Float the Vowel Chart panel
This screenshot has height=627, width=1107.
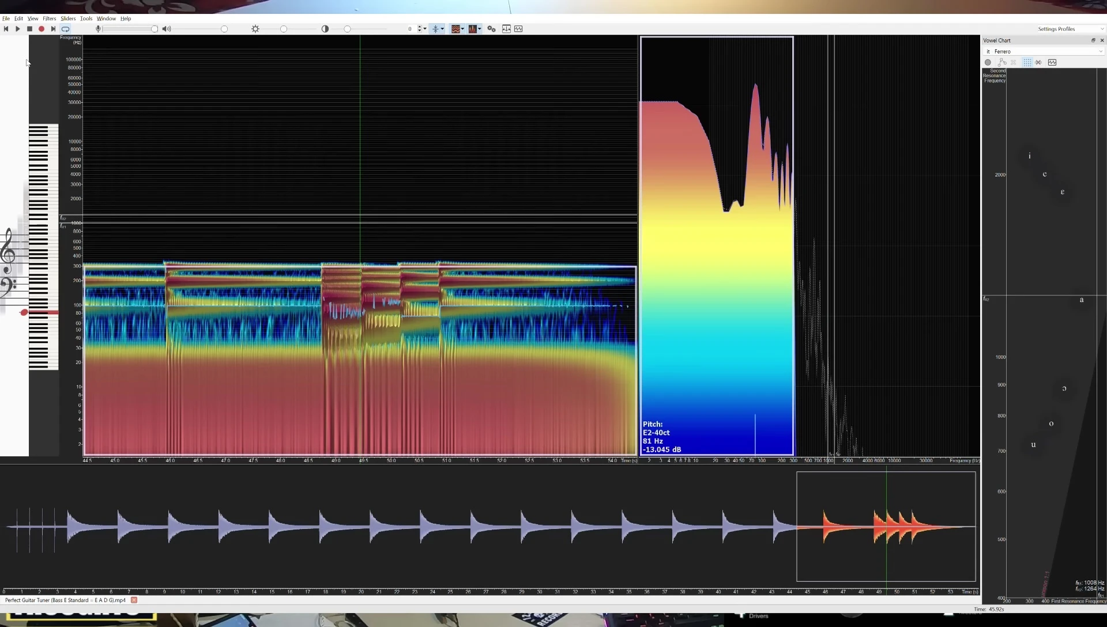point(1093,40)
